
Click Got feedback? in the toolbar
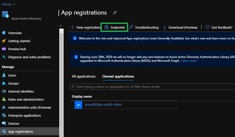pos(222,28)
